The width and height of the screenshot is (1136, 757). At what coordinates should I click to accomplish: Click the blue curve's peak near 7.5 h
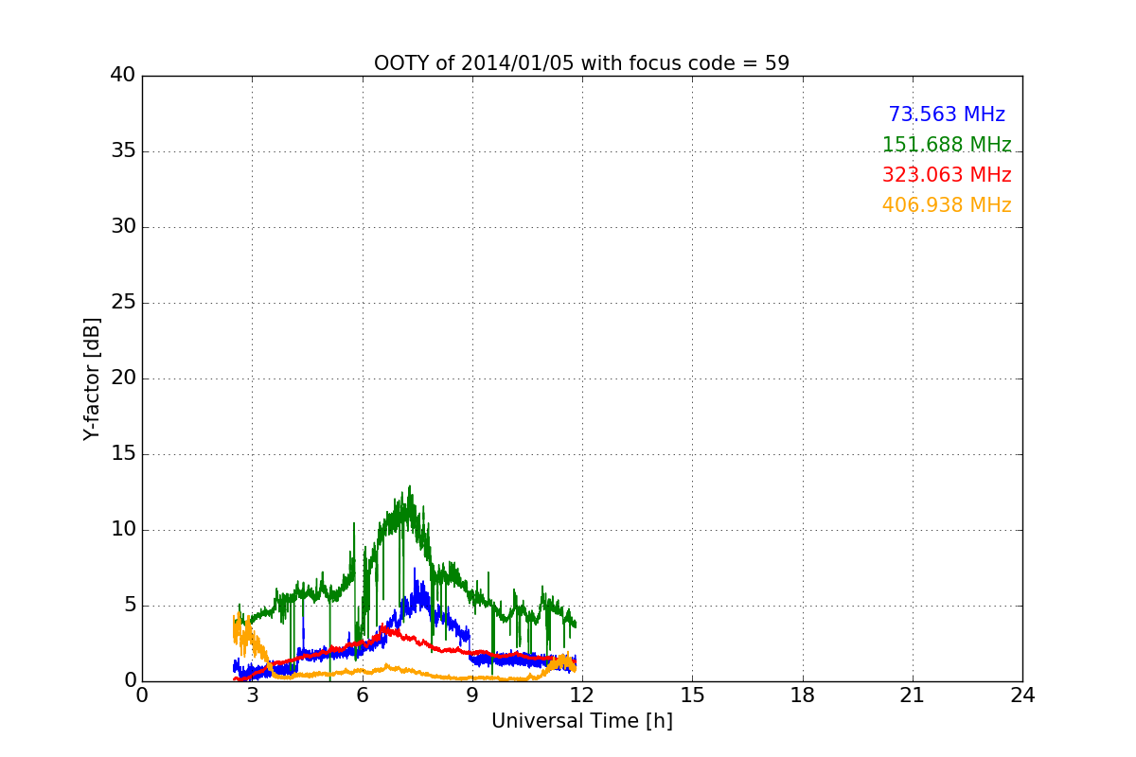click(414, 569)
